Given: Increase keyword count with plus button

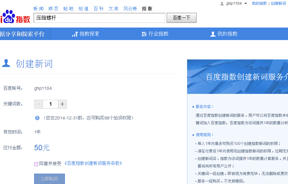Looking at the screenshot, I should coord(62,104).
